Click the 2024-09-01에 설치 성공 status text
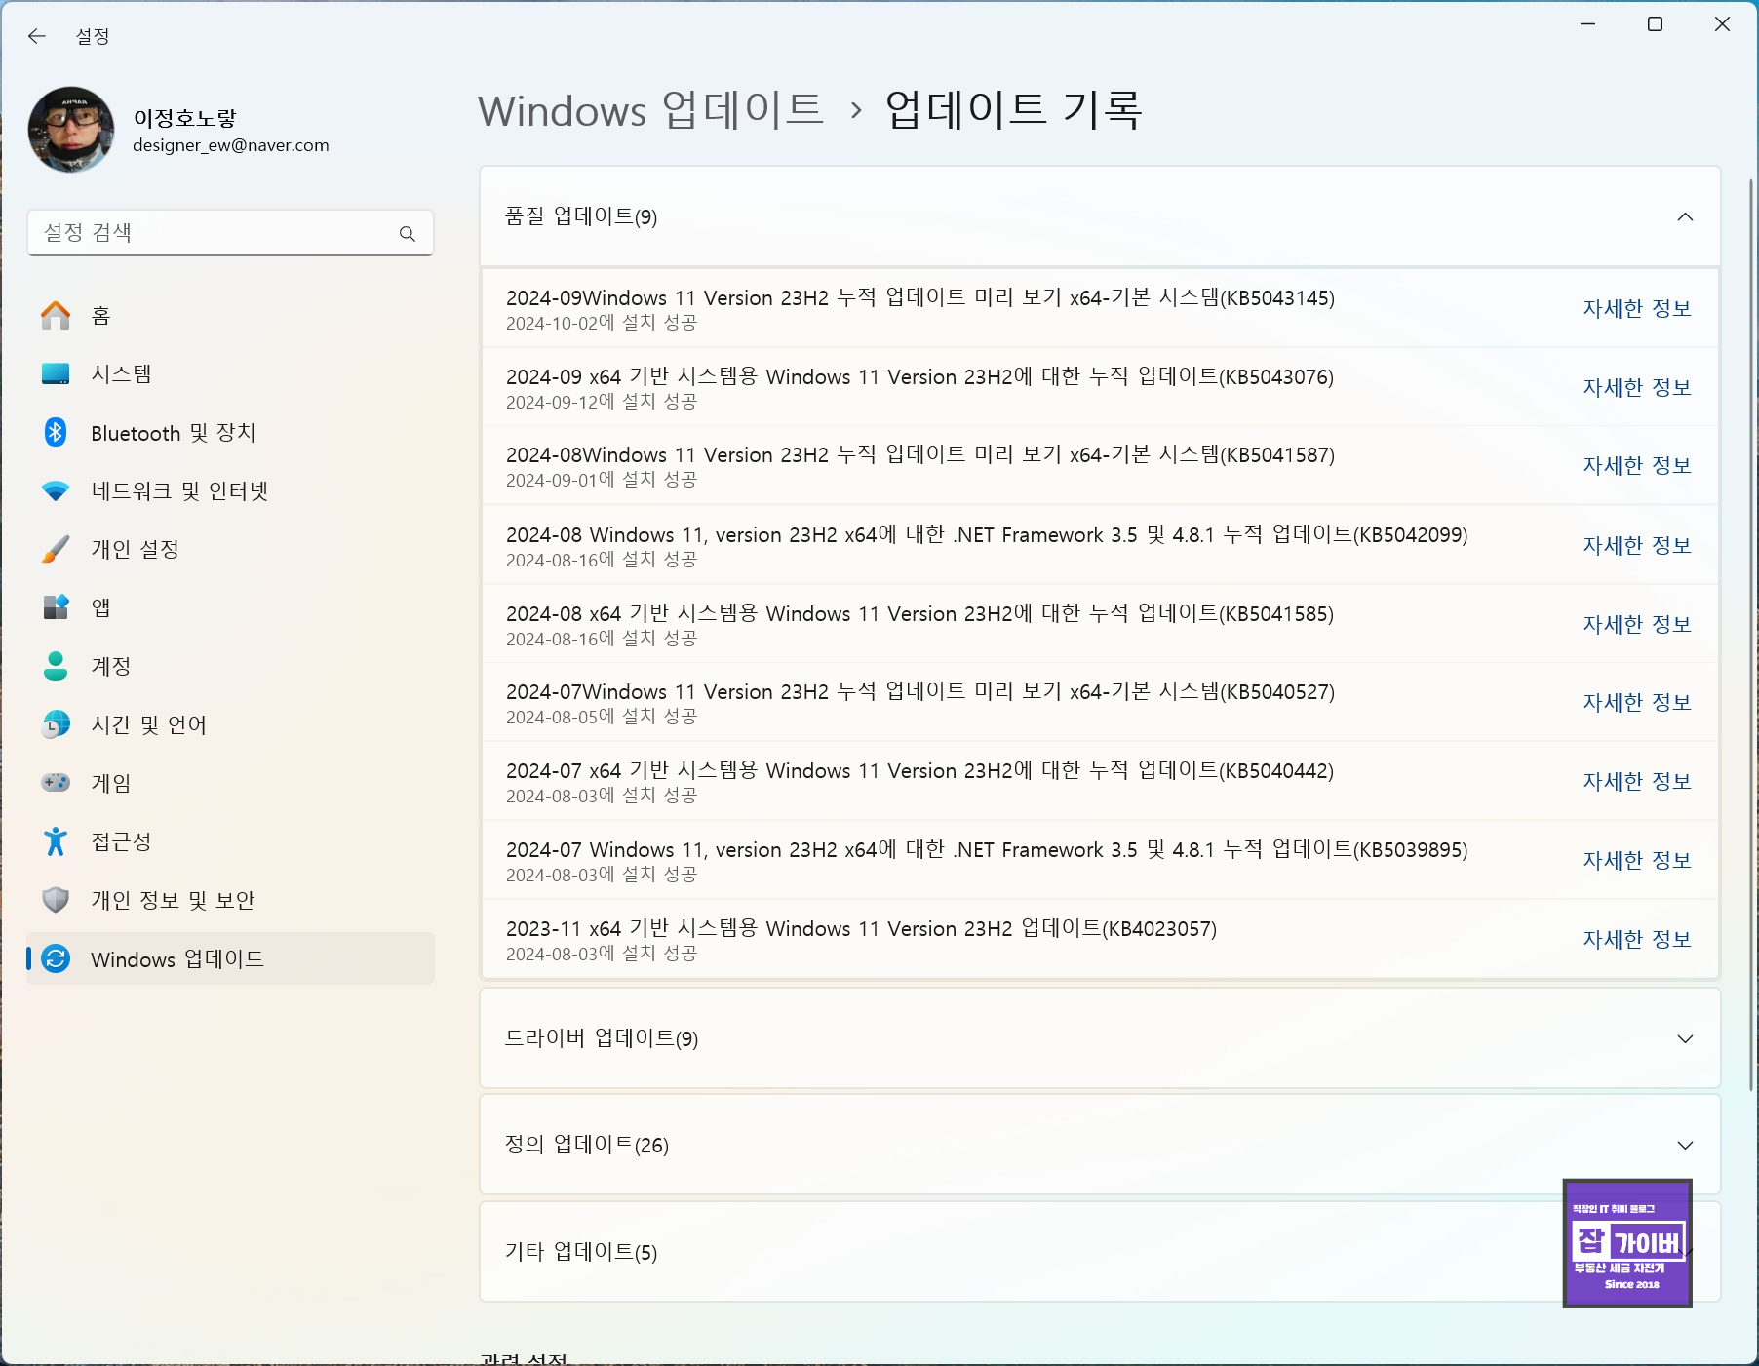The width and height of the screenshot is (1759, 1366). pos(602,480)
